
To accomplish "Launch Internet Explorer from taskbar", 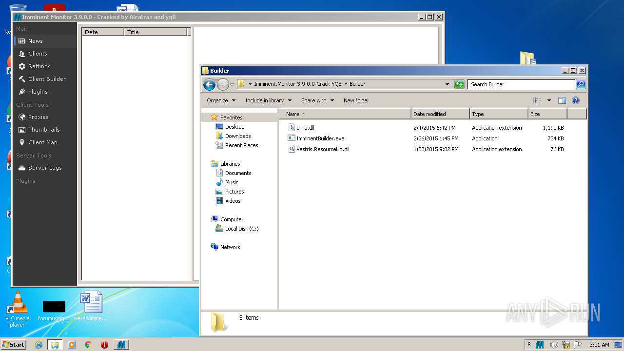I will point(39,345).
